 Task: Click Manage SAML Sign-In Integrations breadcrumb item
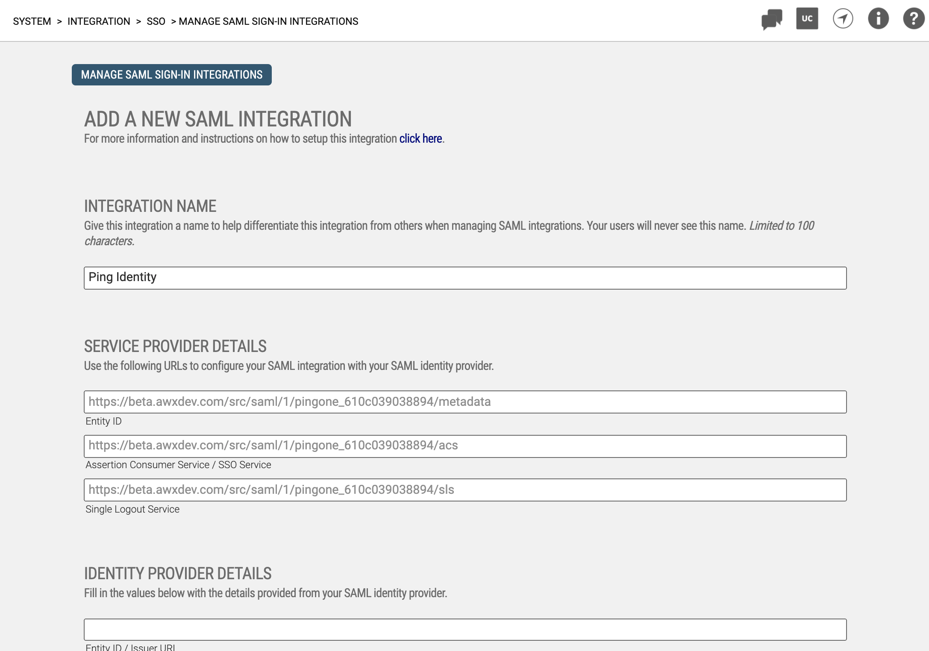[x=268, y=21]
